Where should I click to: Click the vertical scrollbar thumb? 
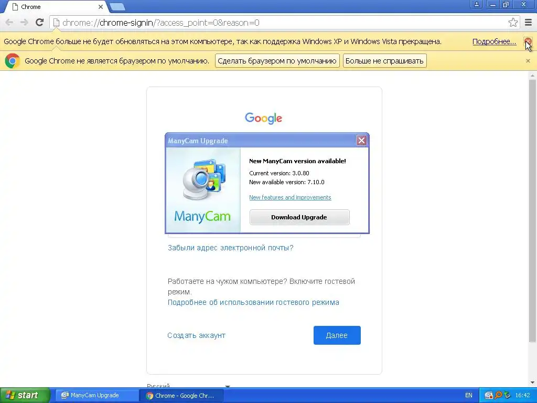point(532,211)
